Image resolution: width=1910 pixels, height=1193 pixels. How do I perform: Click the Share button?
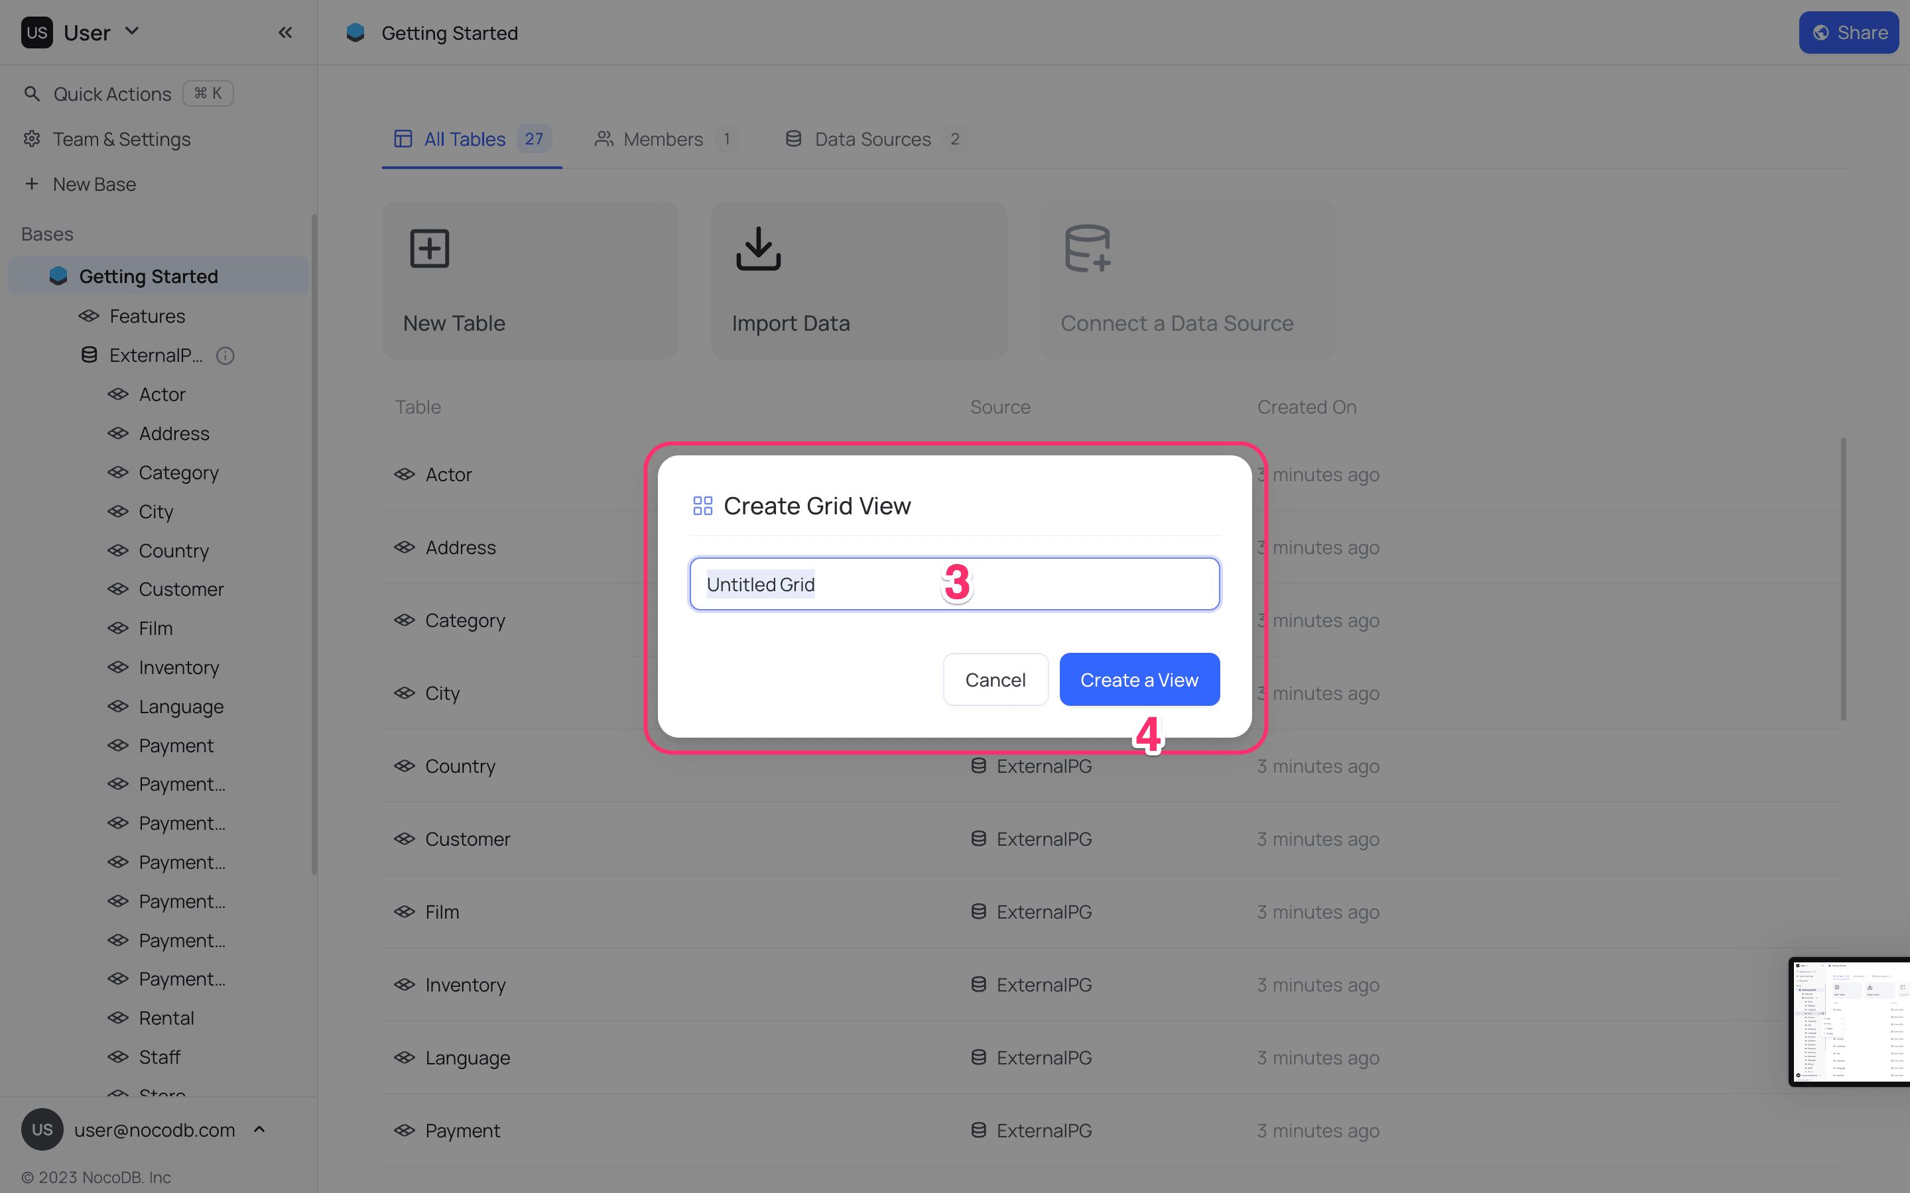(x=1848, y=32)
